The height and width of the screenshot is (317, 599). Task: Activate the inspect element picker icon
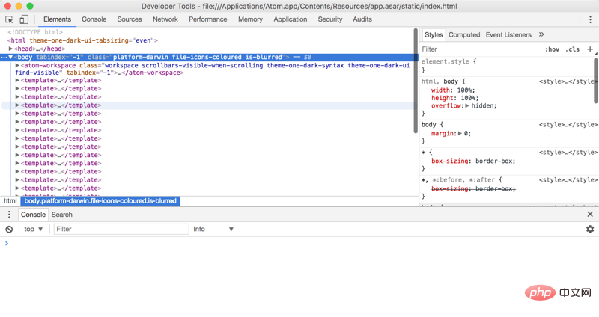[9, 19]
